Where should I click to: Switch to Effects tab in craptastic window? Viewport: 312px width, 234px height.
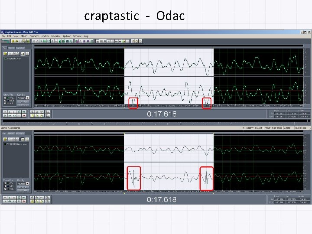(11, 48)
